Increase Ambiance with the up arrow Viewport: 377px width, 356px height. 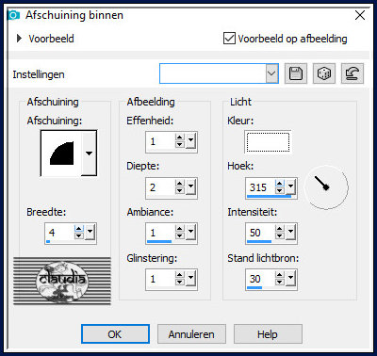pyautogui.click(x=180, y=229)
